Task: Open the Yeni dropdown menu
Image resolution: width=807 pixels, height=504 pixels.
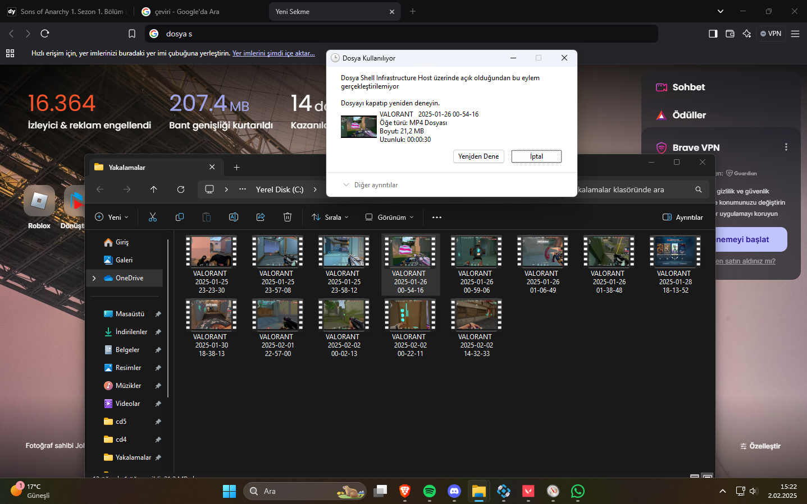Action: coord(112,217)
